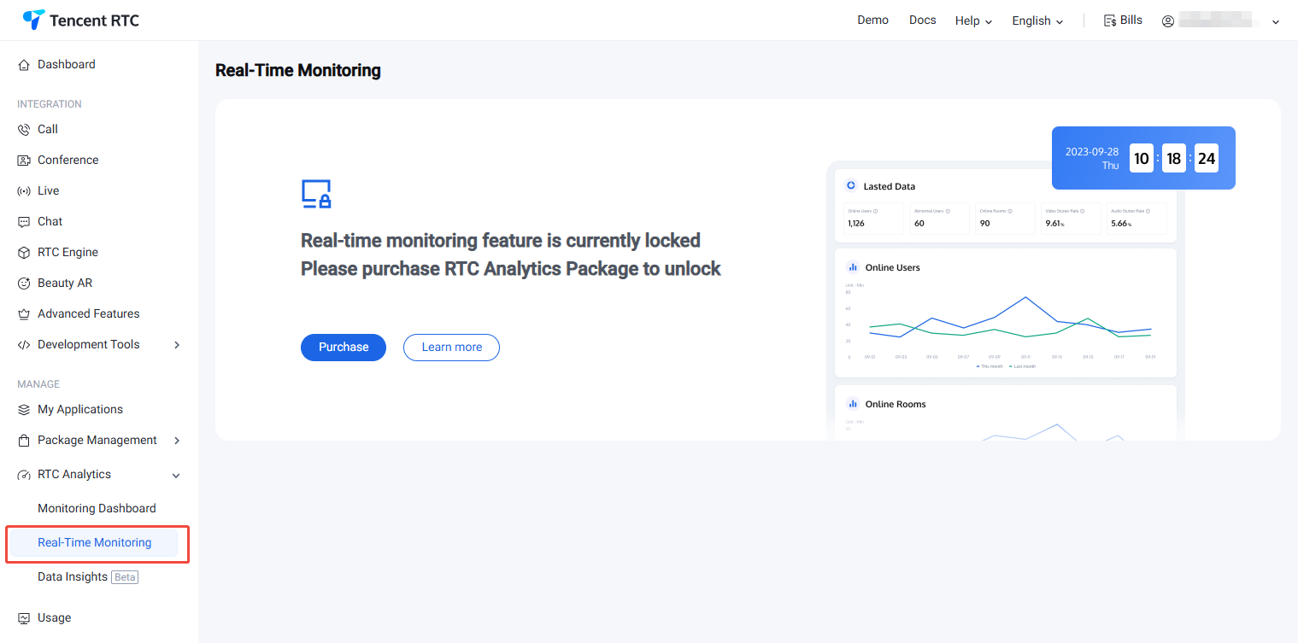Click the Usage monitor icon
Screen dimensions: 1298x643
tap(24, 618)
